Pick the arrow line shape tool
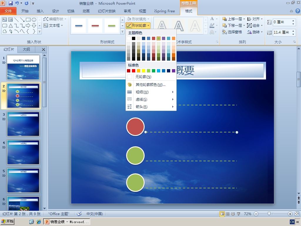Viewport: 301px width, 226px height. pos(22,20)
